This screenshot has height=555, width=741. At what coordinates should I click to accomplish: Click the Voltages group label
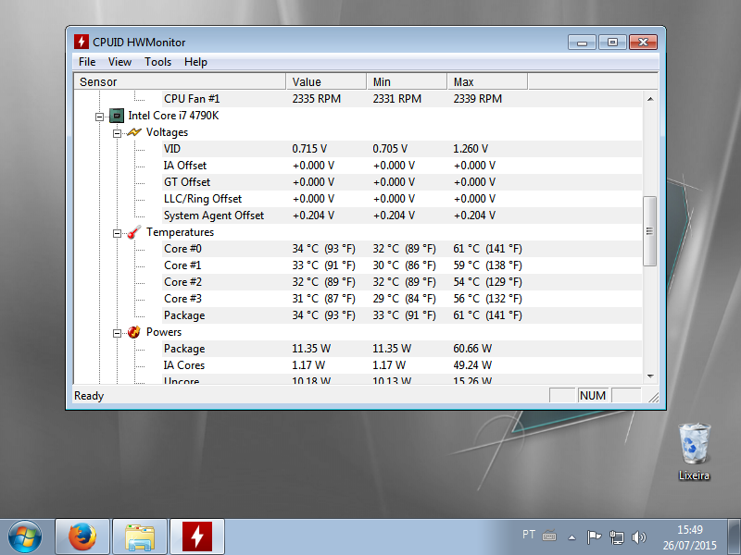[167, 132]
